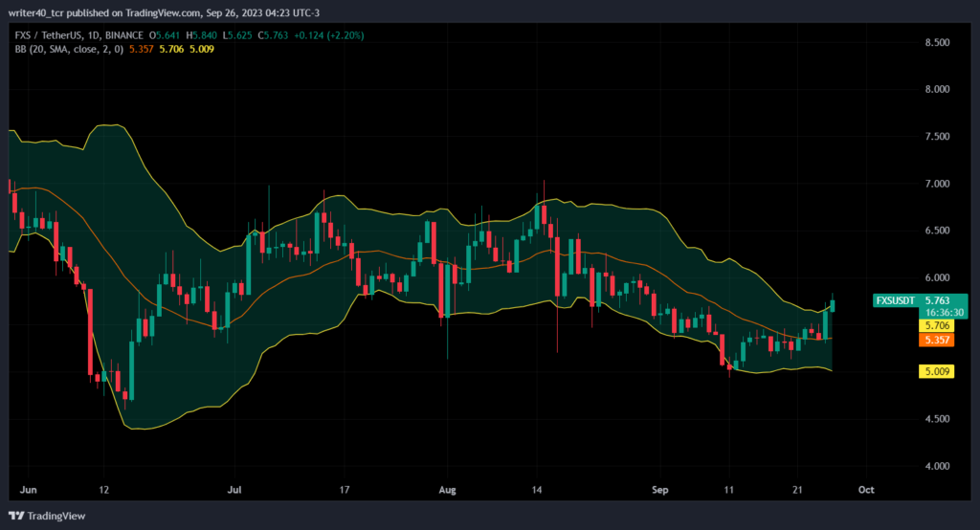Click the 5.706 yellow price axis tag

936,325
